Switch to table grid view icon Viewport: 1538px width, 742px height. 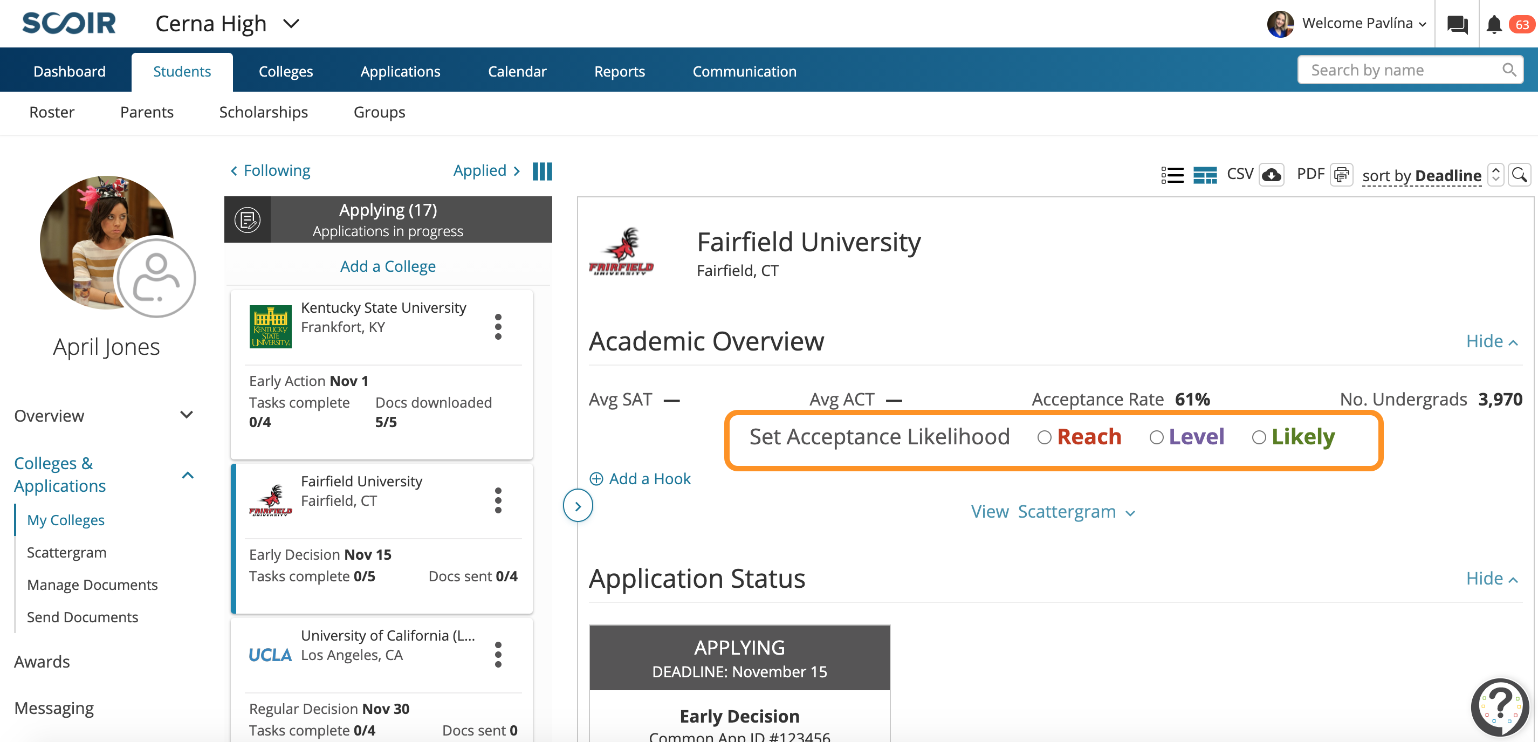[x=1204, y=175]
